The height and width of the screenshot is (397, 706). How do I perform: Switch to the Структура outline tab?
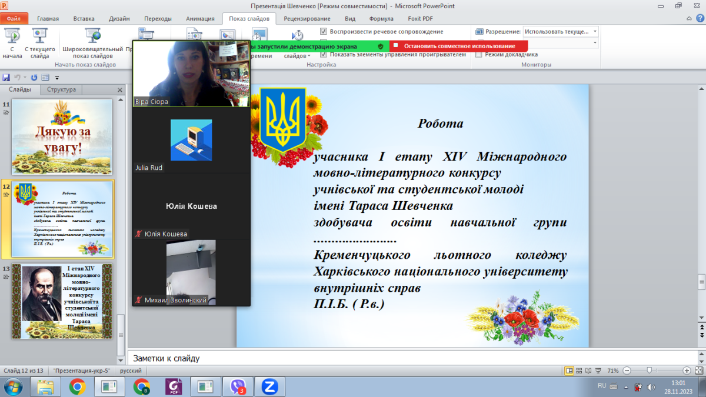[61, 89]
